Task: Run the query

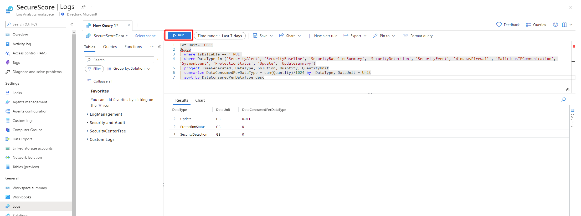Action: tap(179, 35)
